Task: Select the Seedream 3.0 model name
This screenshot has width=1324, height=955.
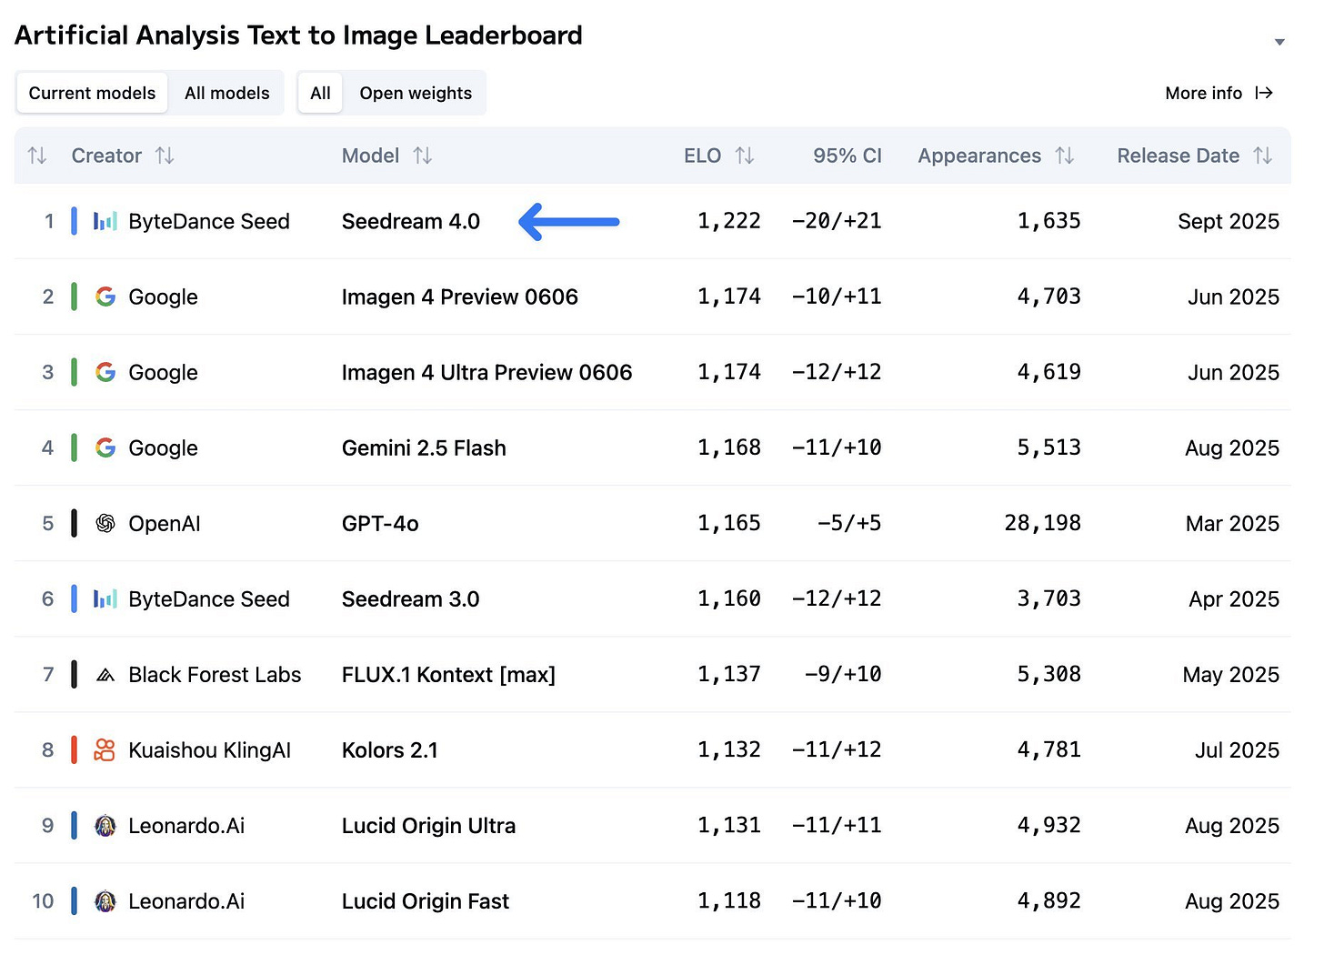Action: (x=410, y=598)
